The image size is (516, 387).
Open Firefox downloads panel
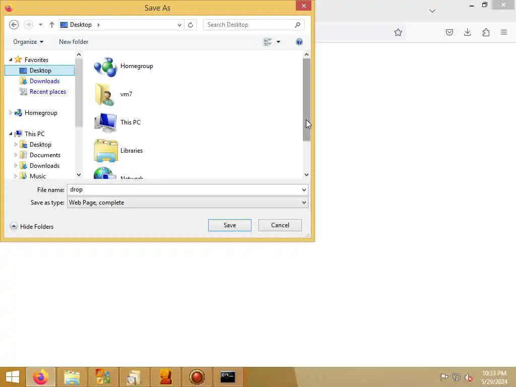(x=467, y=32)
